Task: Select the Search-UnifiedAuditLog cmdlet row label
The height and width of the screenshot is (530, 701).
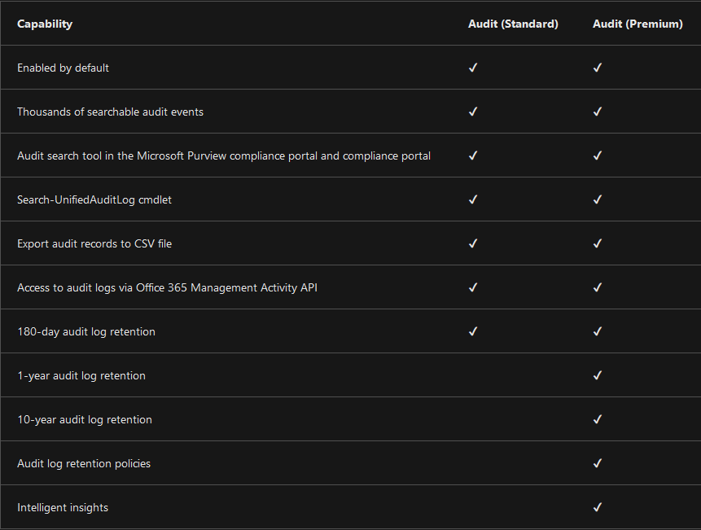Action: 94,199
